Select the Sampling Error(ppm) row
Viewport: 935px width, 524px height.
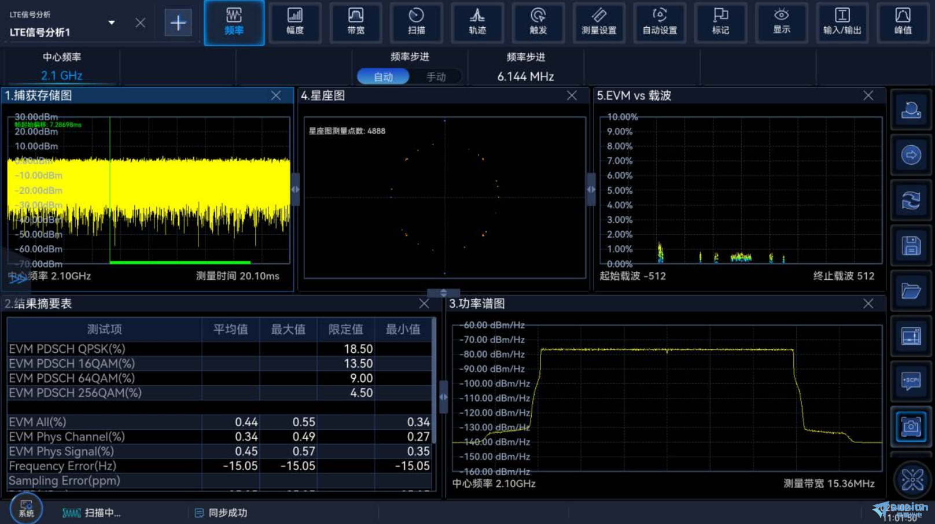219,481
